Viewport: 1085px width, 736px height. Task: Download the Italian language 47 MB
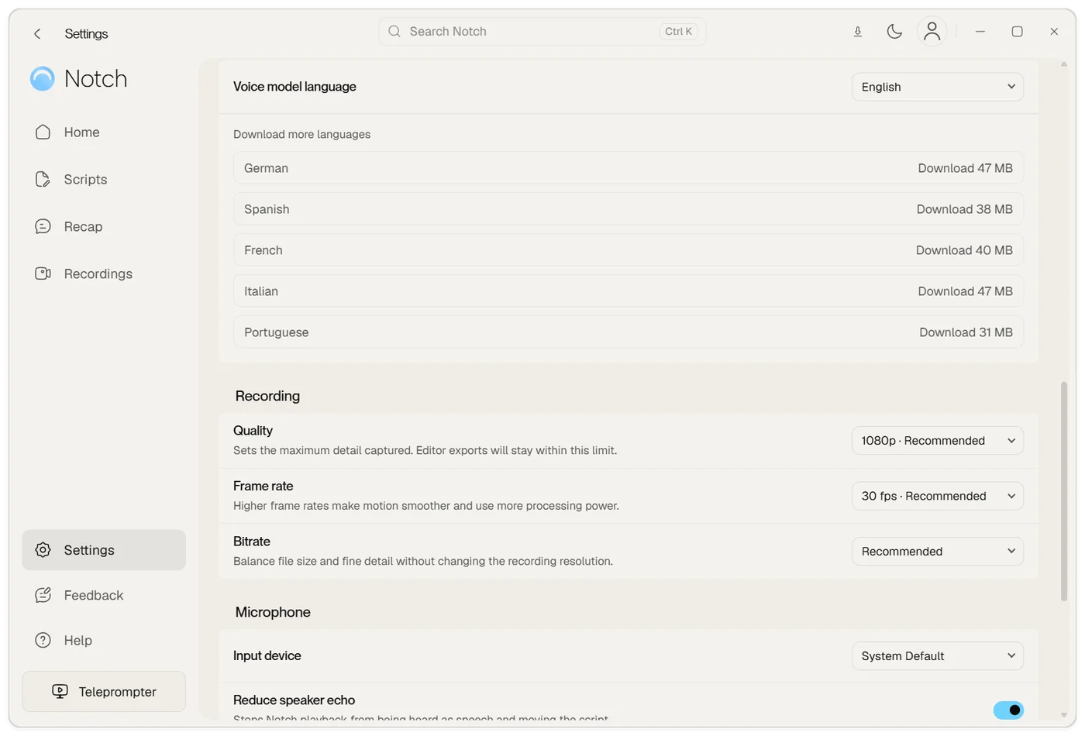965,291
